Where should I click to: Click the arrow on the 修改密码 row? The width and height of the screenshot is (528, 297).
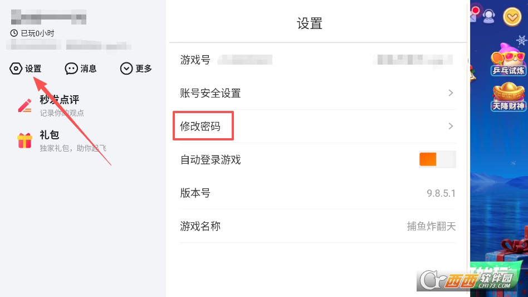[x=451, y=126]
